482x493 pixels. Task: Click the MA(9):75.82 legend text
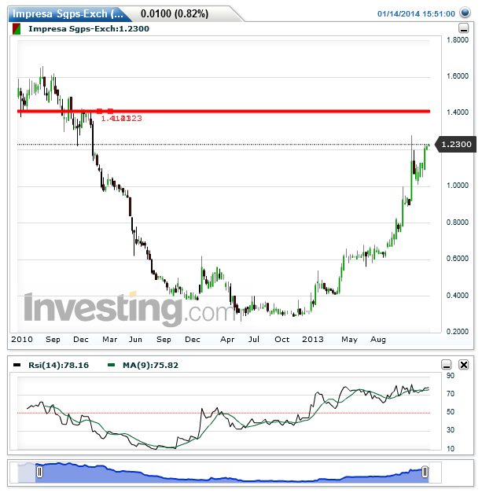150,365
